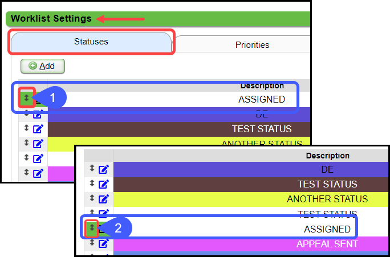Open the edit icon for APPEAL SENT
This screenshot has height=257, width=390.
103,244
